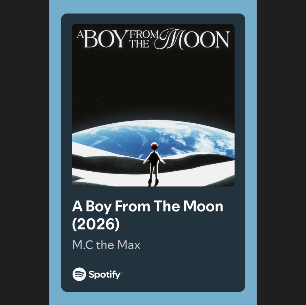306x305 pixels.
Task: Click the stylized MOON lettering on cover
Action: tap(192, 39)
